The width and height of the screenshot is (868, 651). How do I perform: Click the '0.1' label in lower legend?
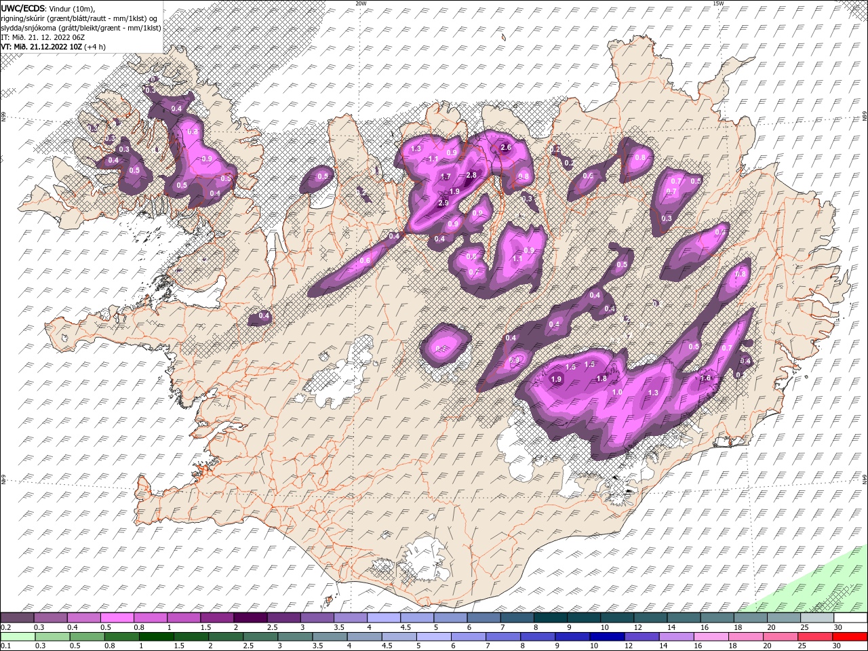5,646
